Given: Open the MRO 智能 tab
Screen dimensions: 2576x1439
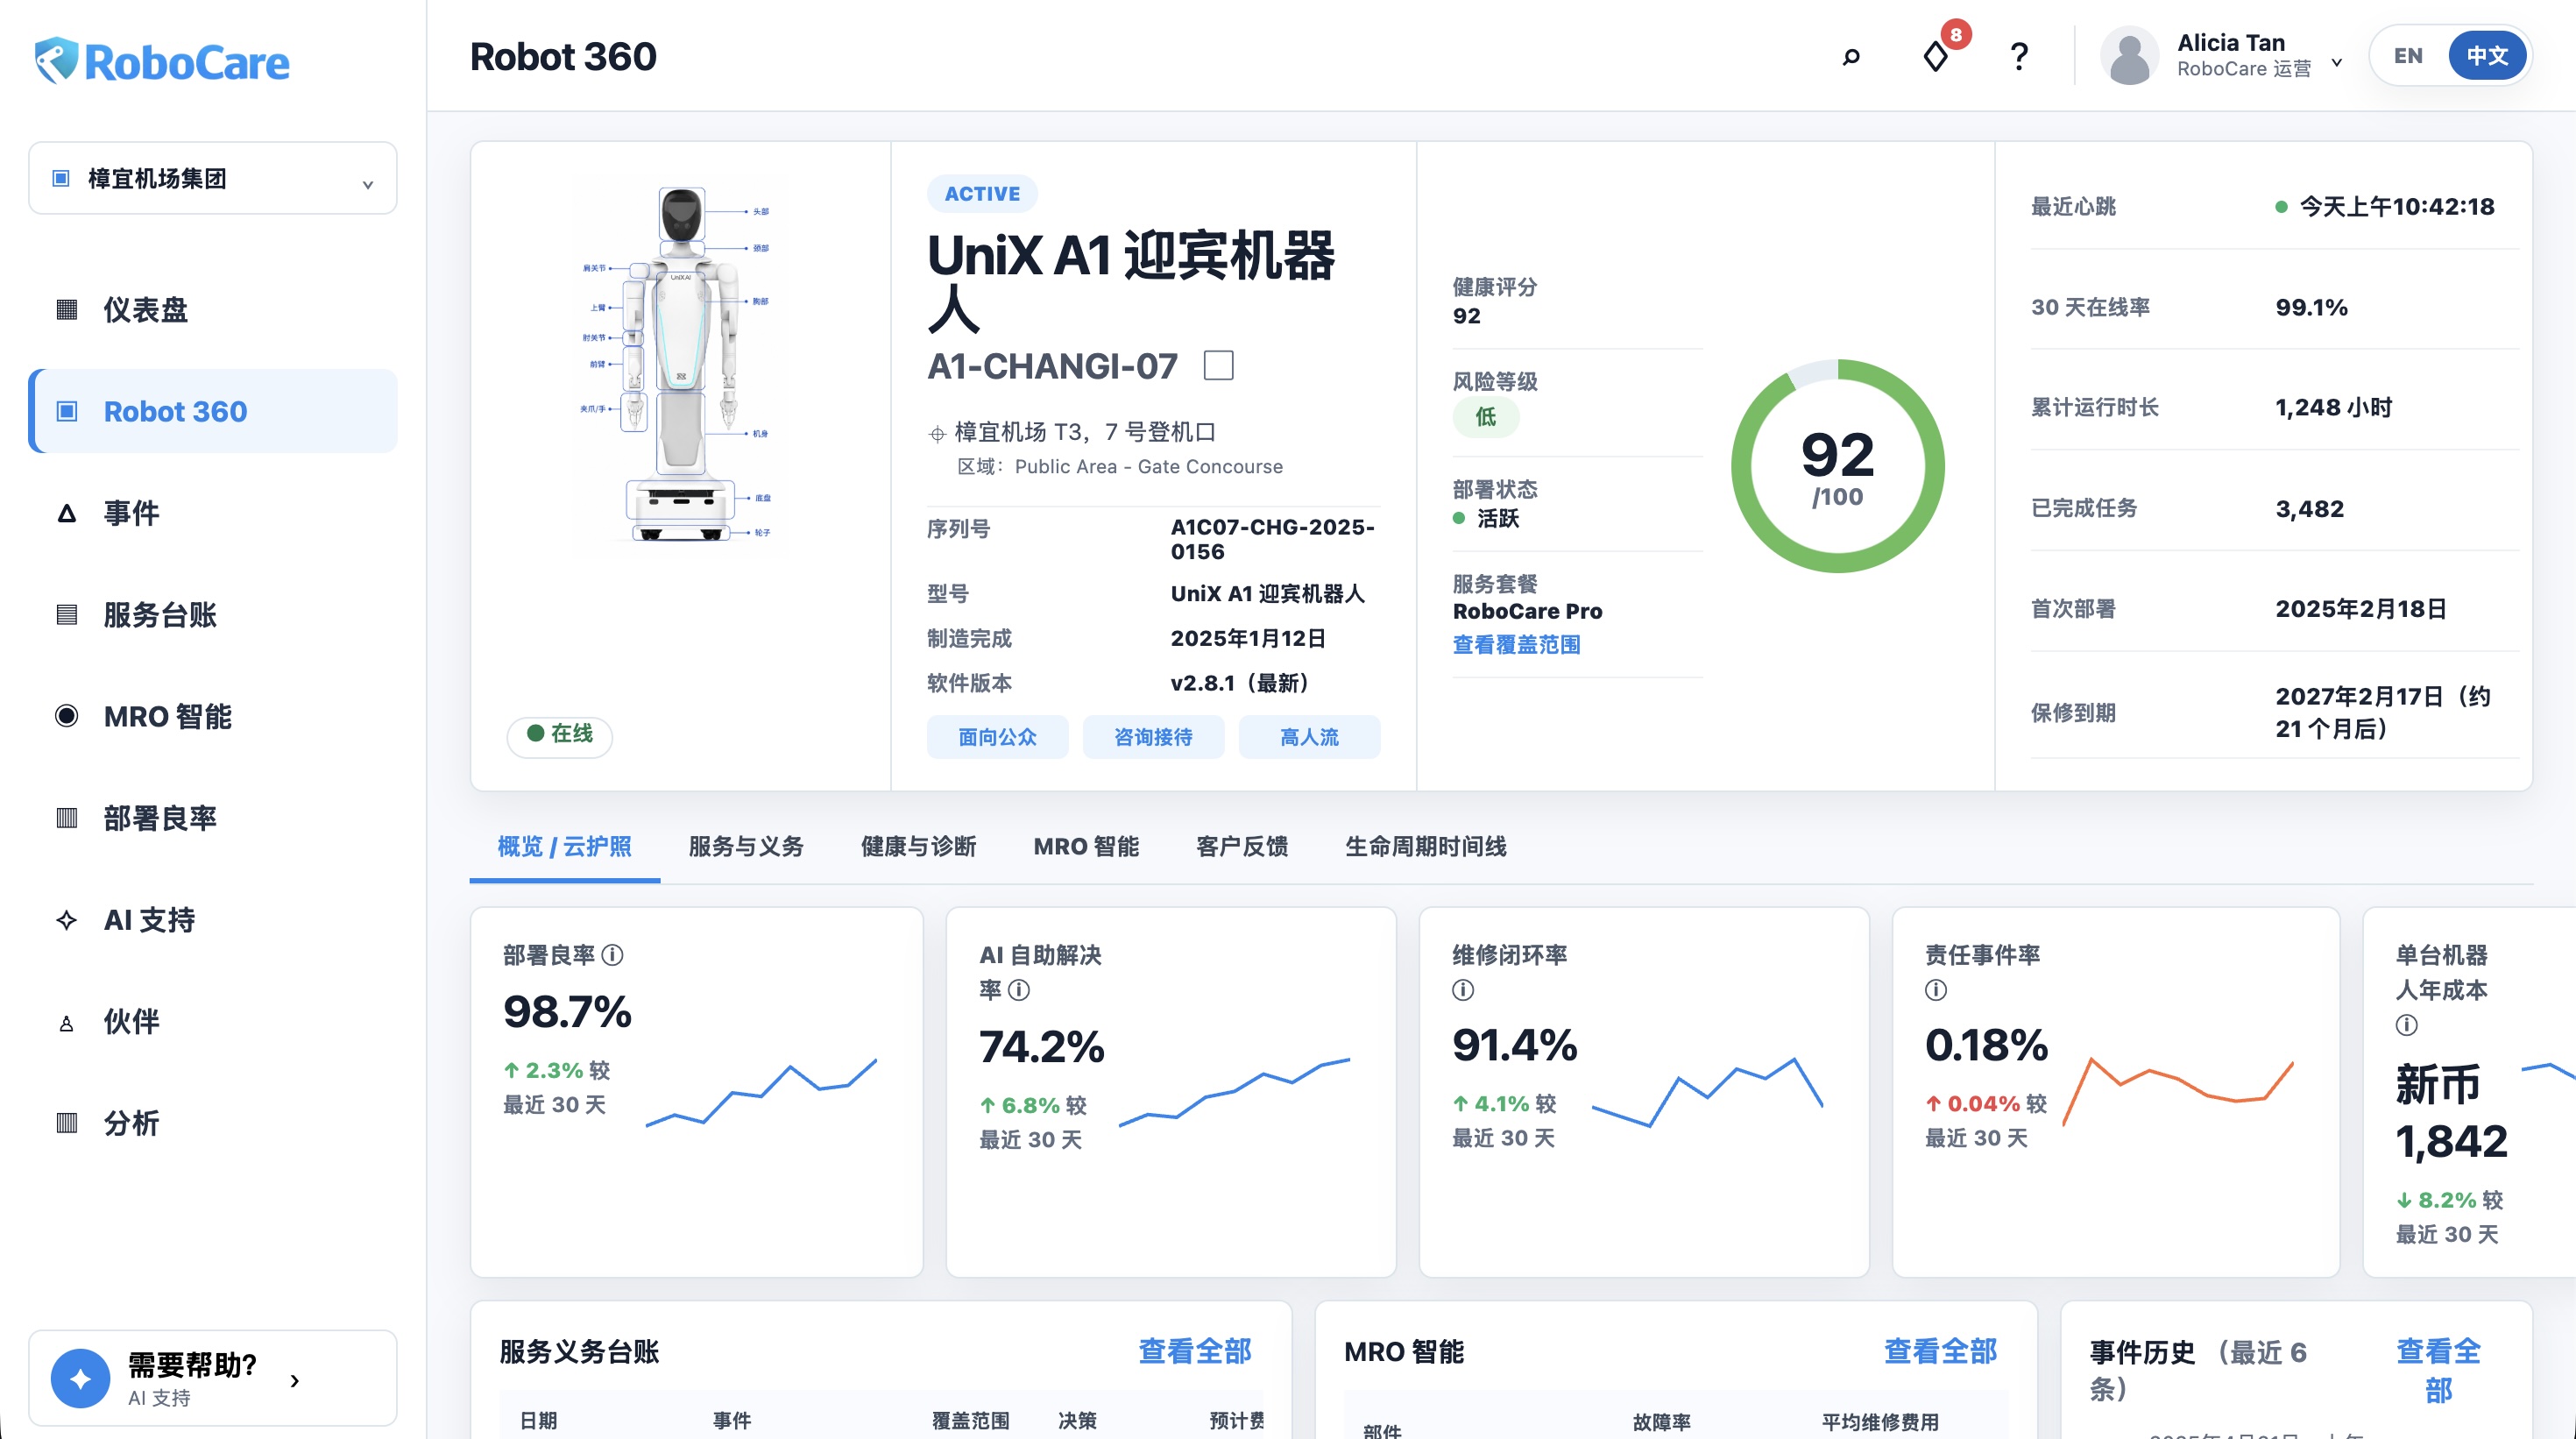Looking at the screenshot, I should pyautogui.click(x=1086, y=846).
